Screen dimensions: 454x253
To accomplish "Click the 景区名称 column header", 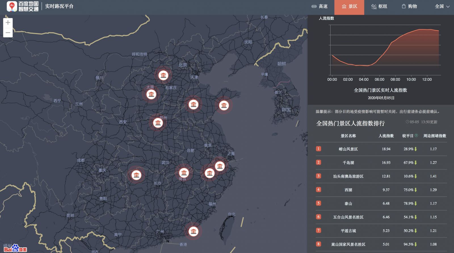I will click(x=348, y=136).
